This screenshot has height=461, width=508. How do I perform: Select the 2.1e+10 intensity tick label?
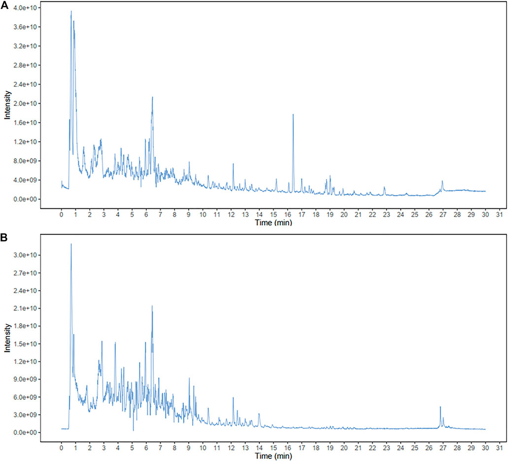26,308
